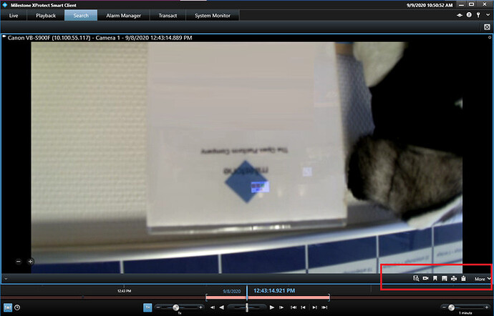Click the Milestone XProtect logo icon
The image size is (494, 316).
pos(5,5)
